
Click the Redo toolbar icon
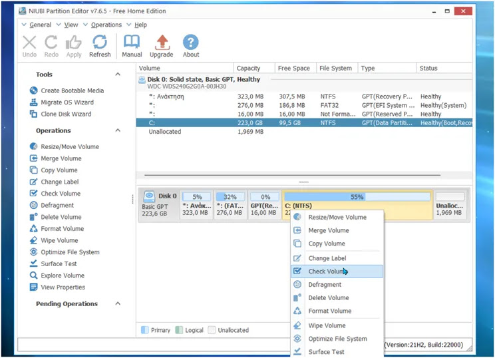pos(51,43)
